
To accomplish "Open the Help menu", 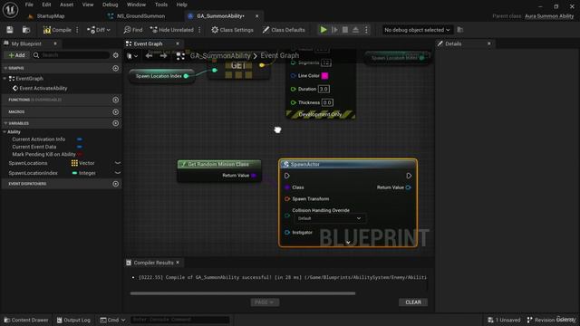I will (x=181, y=5).
